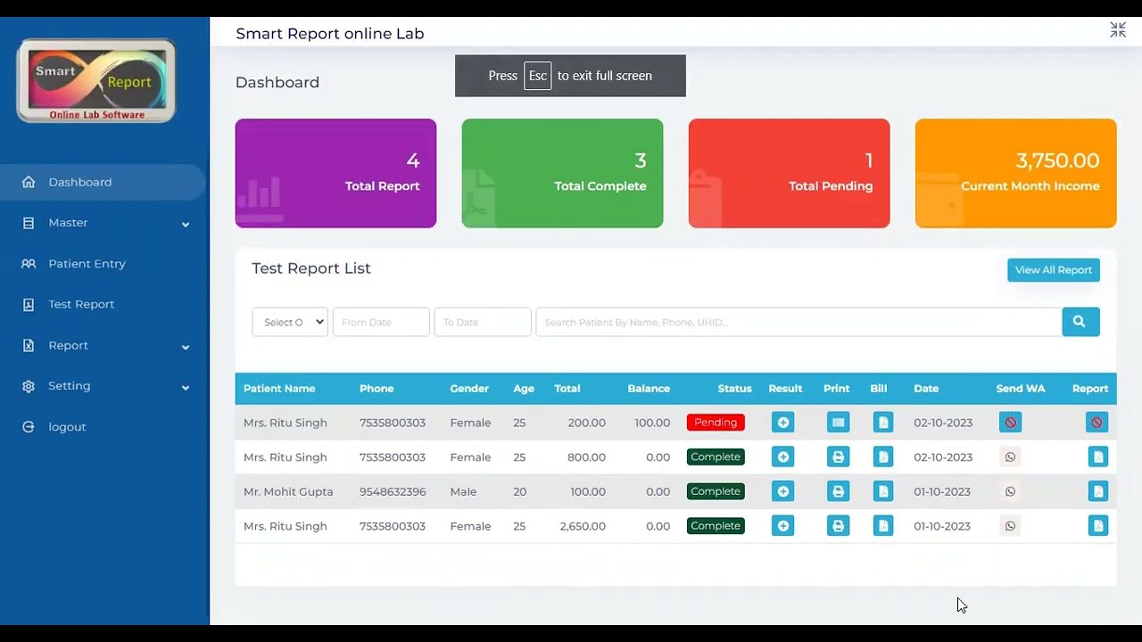Click blocked Report icon in pending row
The image size is (1142, 642).
(x=1097, y=423)
